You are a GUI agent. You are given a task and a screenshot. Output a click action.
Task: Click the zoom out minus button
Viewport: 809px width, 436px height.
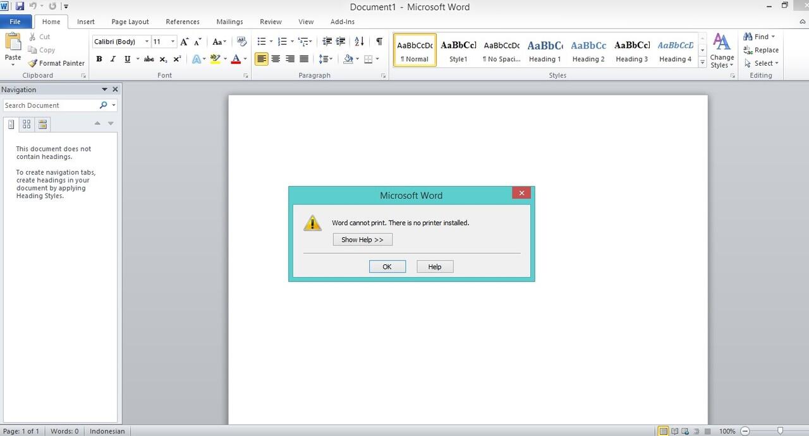(x=745, y=431)
